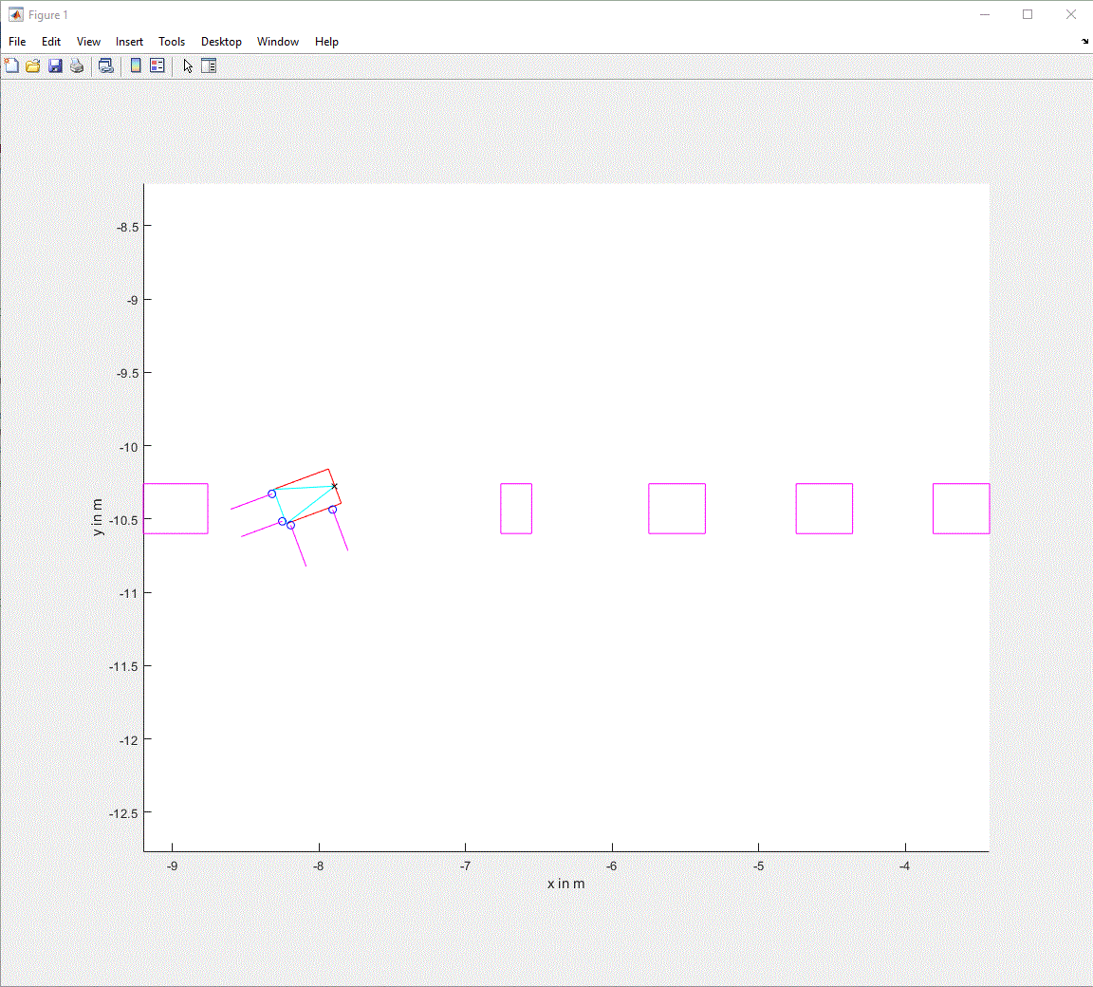Expand the Window menu
Image resolution: width=1093 pixels, height=987 pixels.
pos(278,42)
